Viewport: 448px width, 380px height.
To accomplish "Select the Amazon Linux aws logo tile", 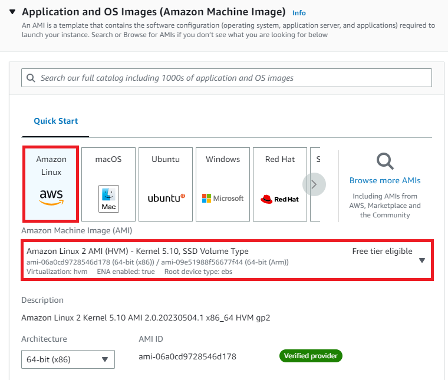I will (x=51, y=197).
